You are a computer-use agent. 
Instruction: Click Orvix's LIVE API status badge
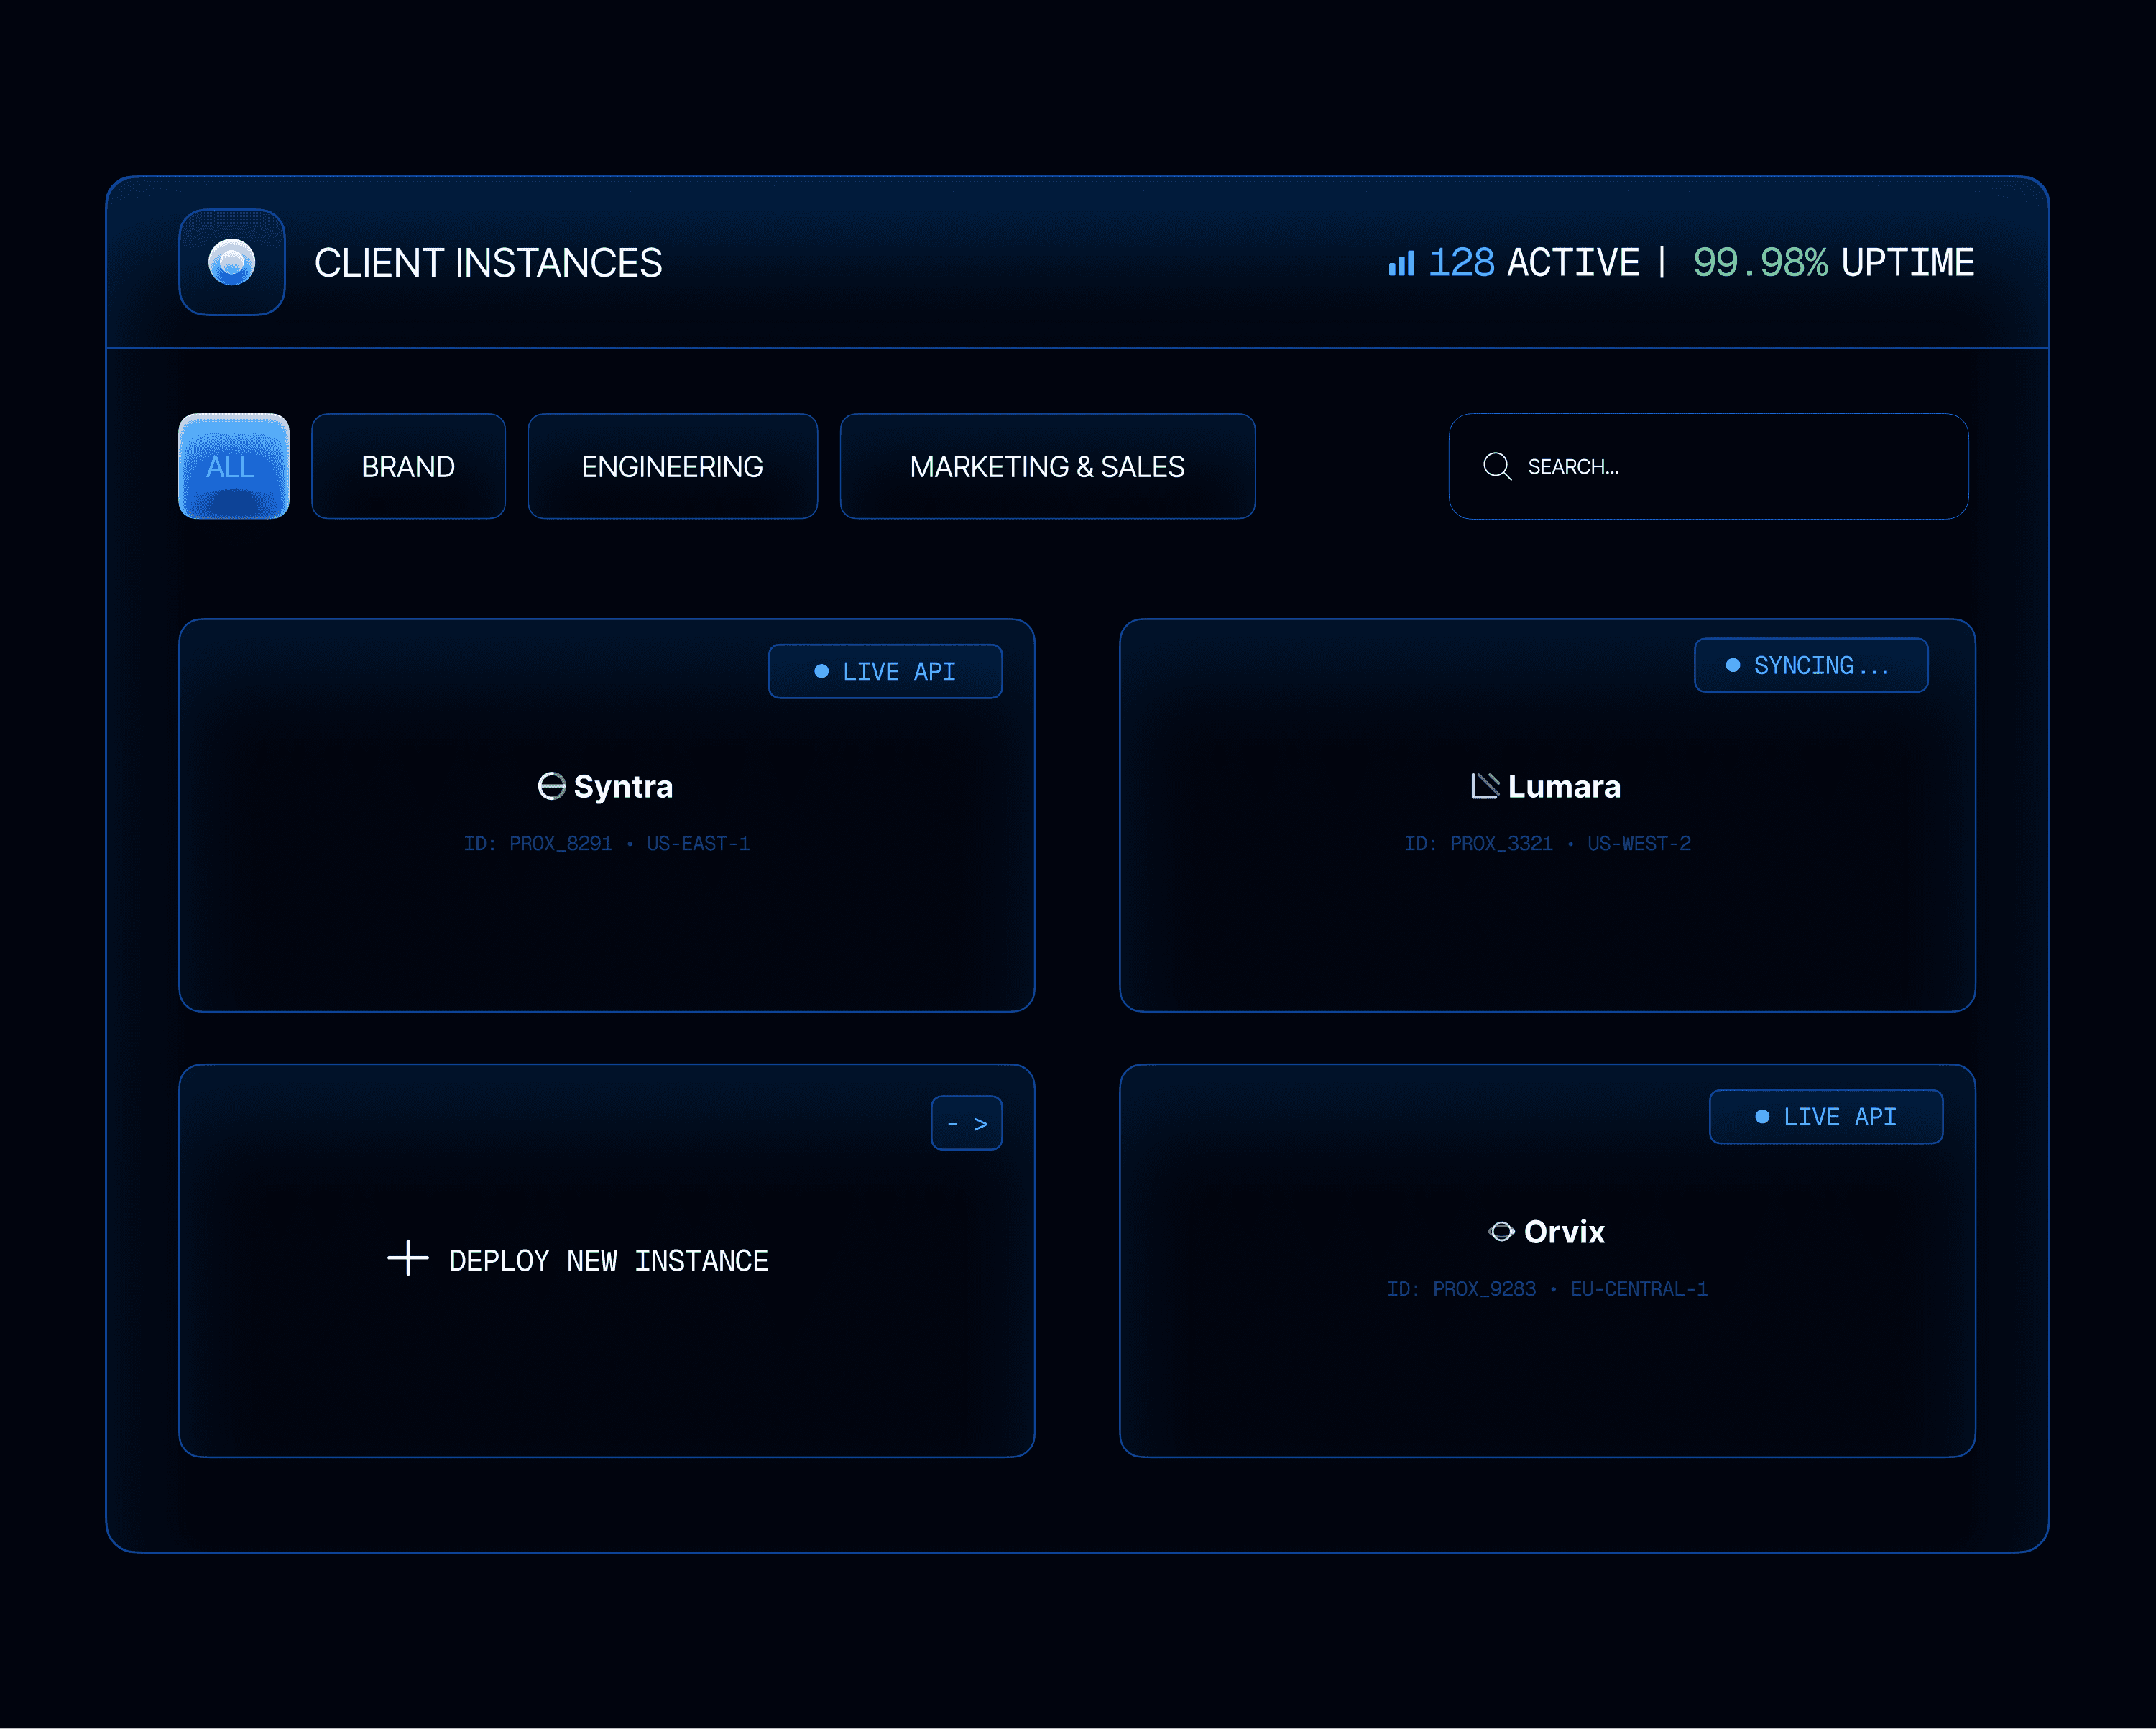pyautogui.click(x=1825, y=1116)
